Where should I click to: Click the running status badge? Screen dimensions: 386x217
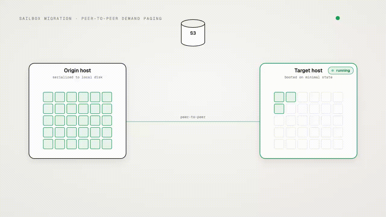click(x=341, y=71)
